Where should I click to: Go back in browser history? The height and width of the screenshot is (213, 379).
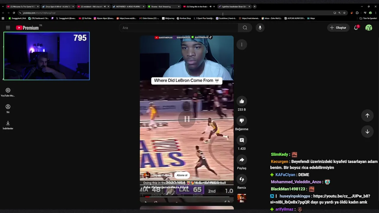pos(3,13)
